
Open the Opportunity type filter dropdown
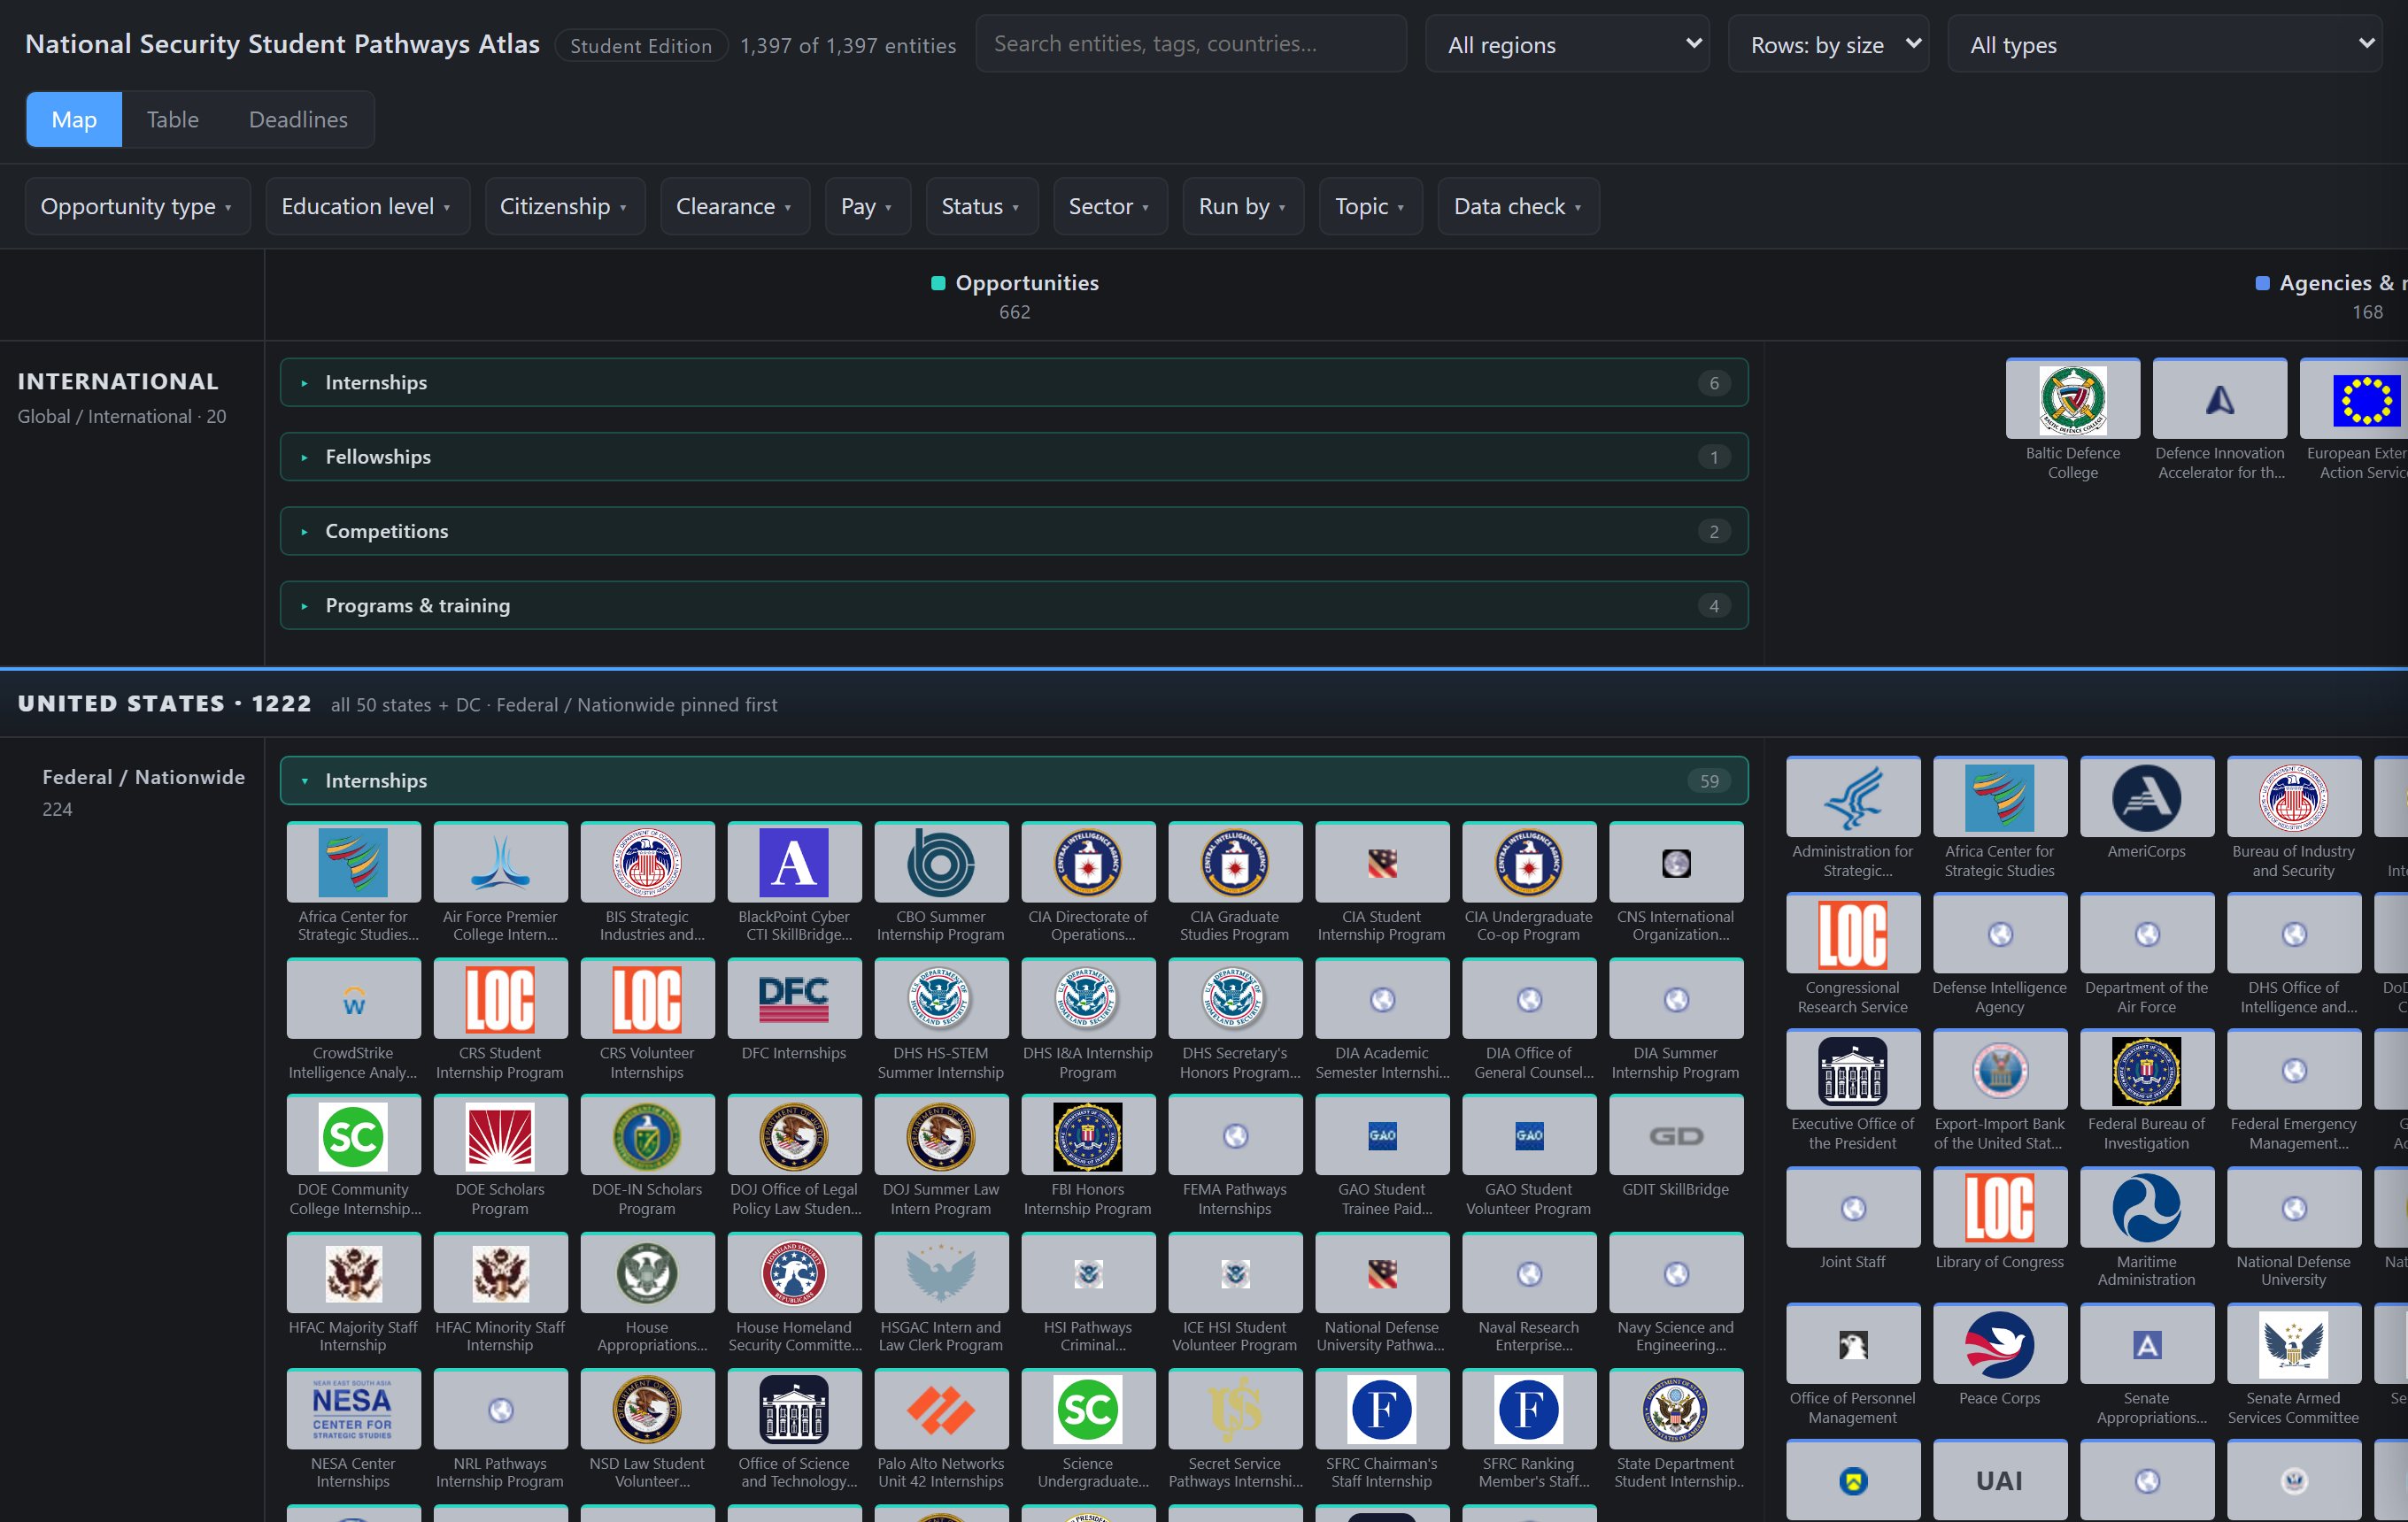[x=137, y=207]
